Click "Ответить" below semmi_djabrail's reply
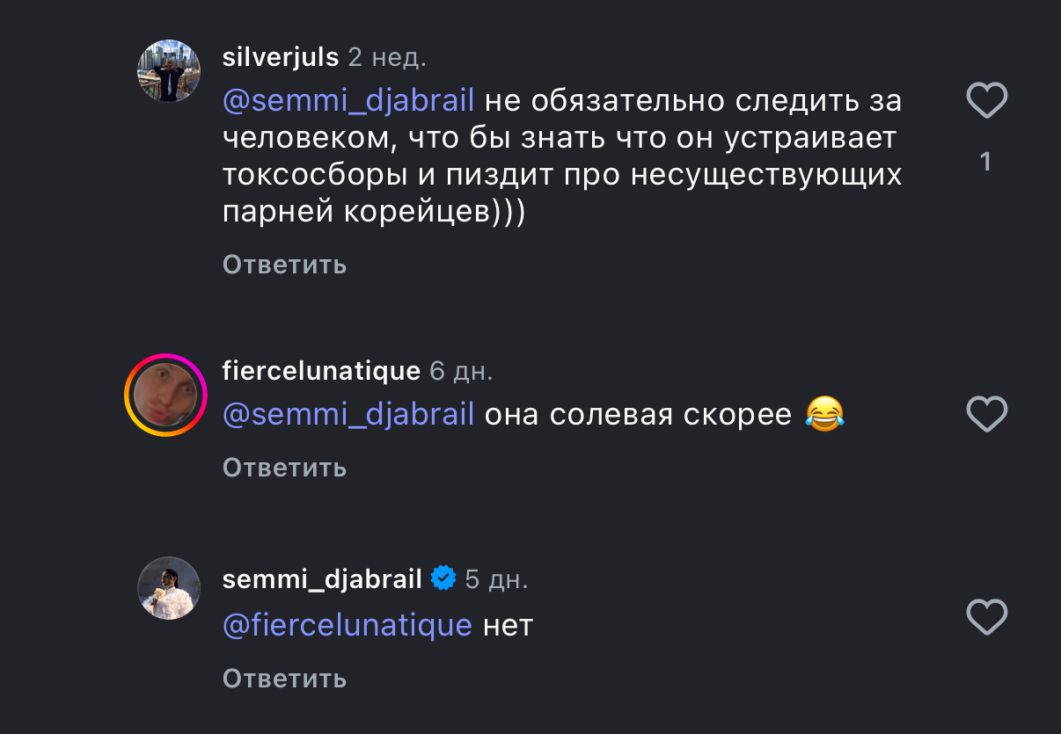 click(x=284, y=679)
